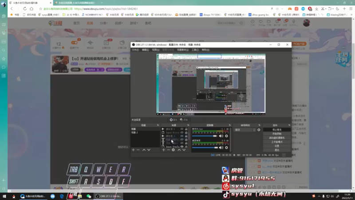Screen dimensions: 355x200
Task: Click 启动虚拟摄像机 button
Action: [276, 138]
